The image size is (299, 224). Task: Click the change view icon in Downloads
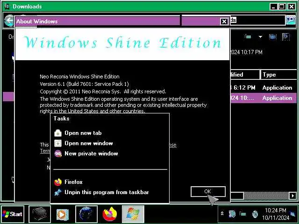(248, 37)
